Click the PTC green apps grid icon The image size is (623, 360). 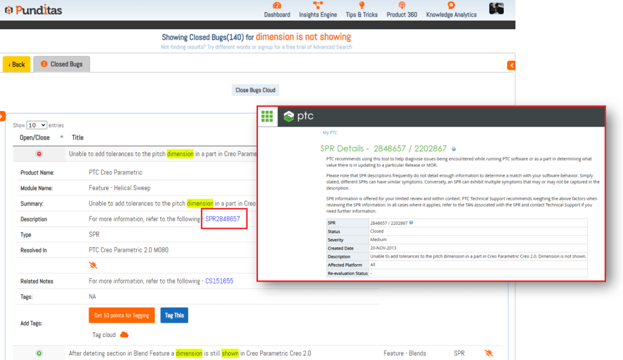pos(267,117)
